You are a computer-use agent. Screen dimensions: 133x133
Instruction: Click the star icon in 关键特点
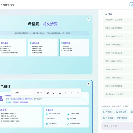[x=68, y=114]
